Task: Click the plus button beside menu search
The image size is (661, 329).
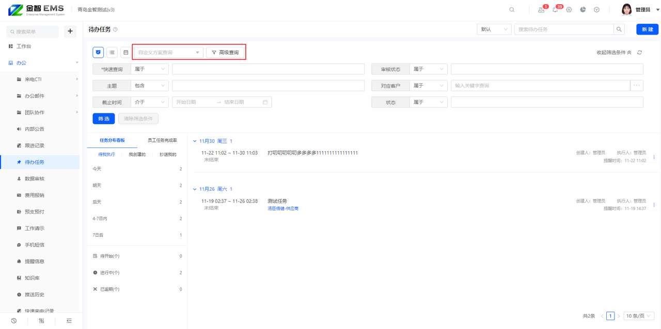Action: (70, 31)
